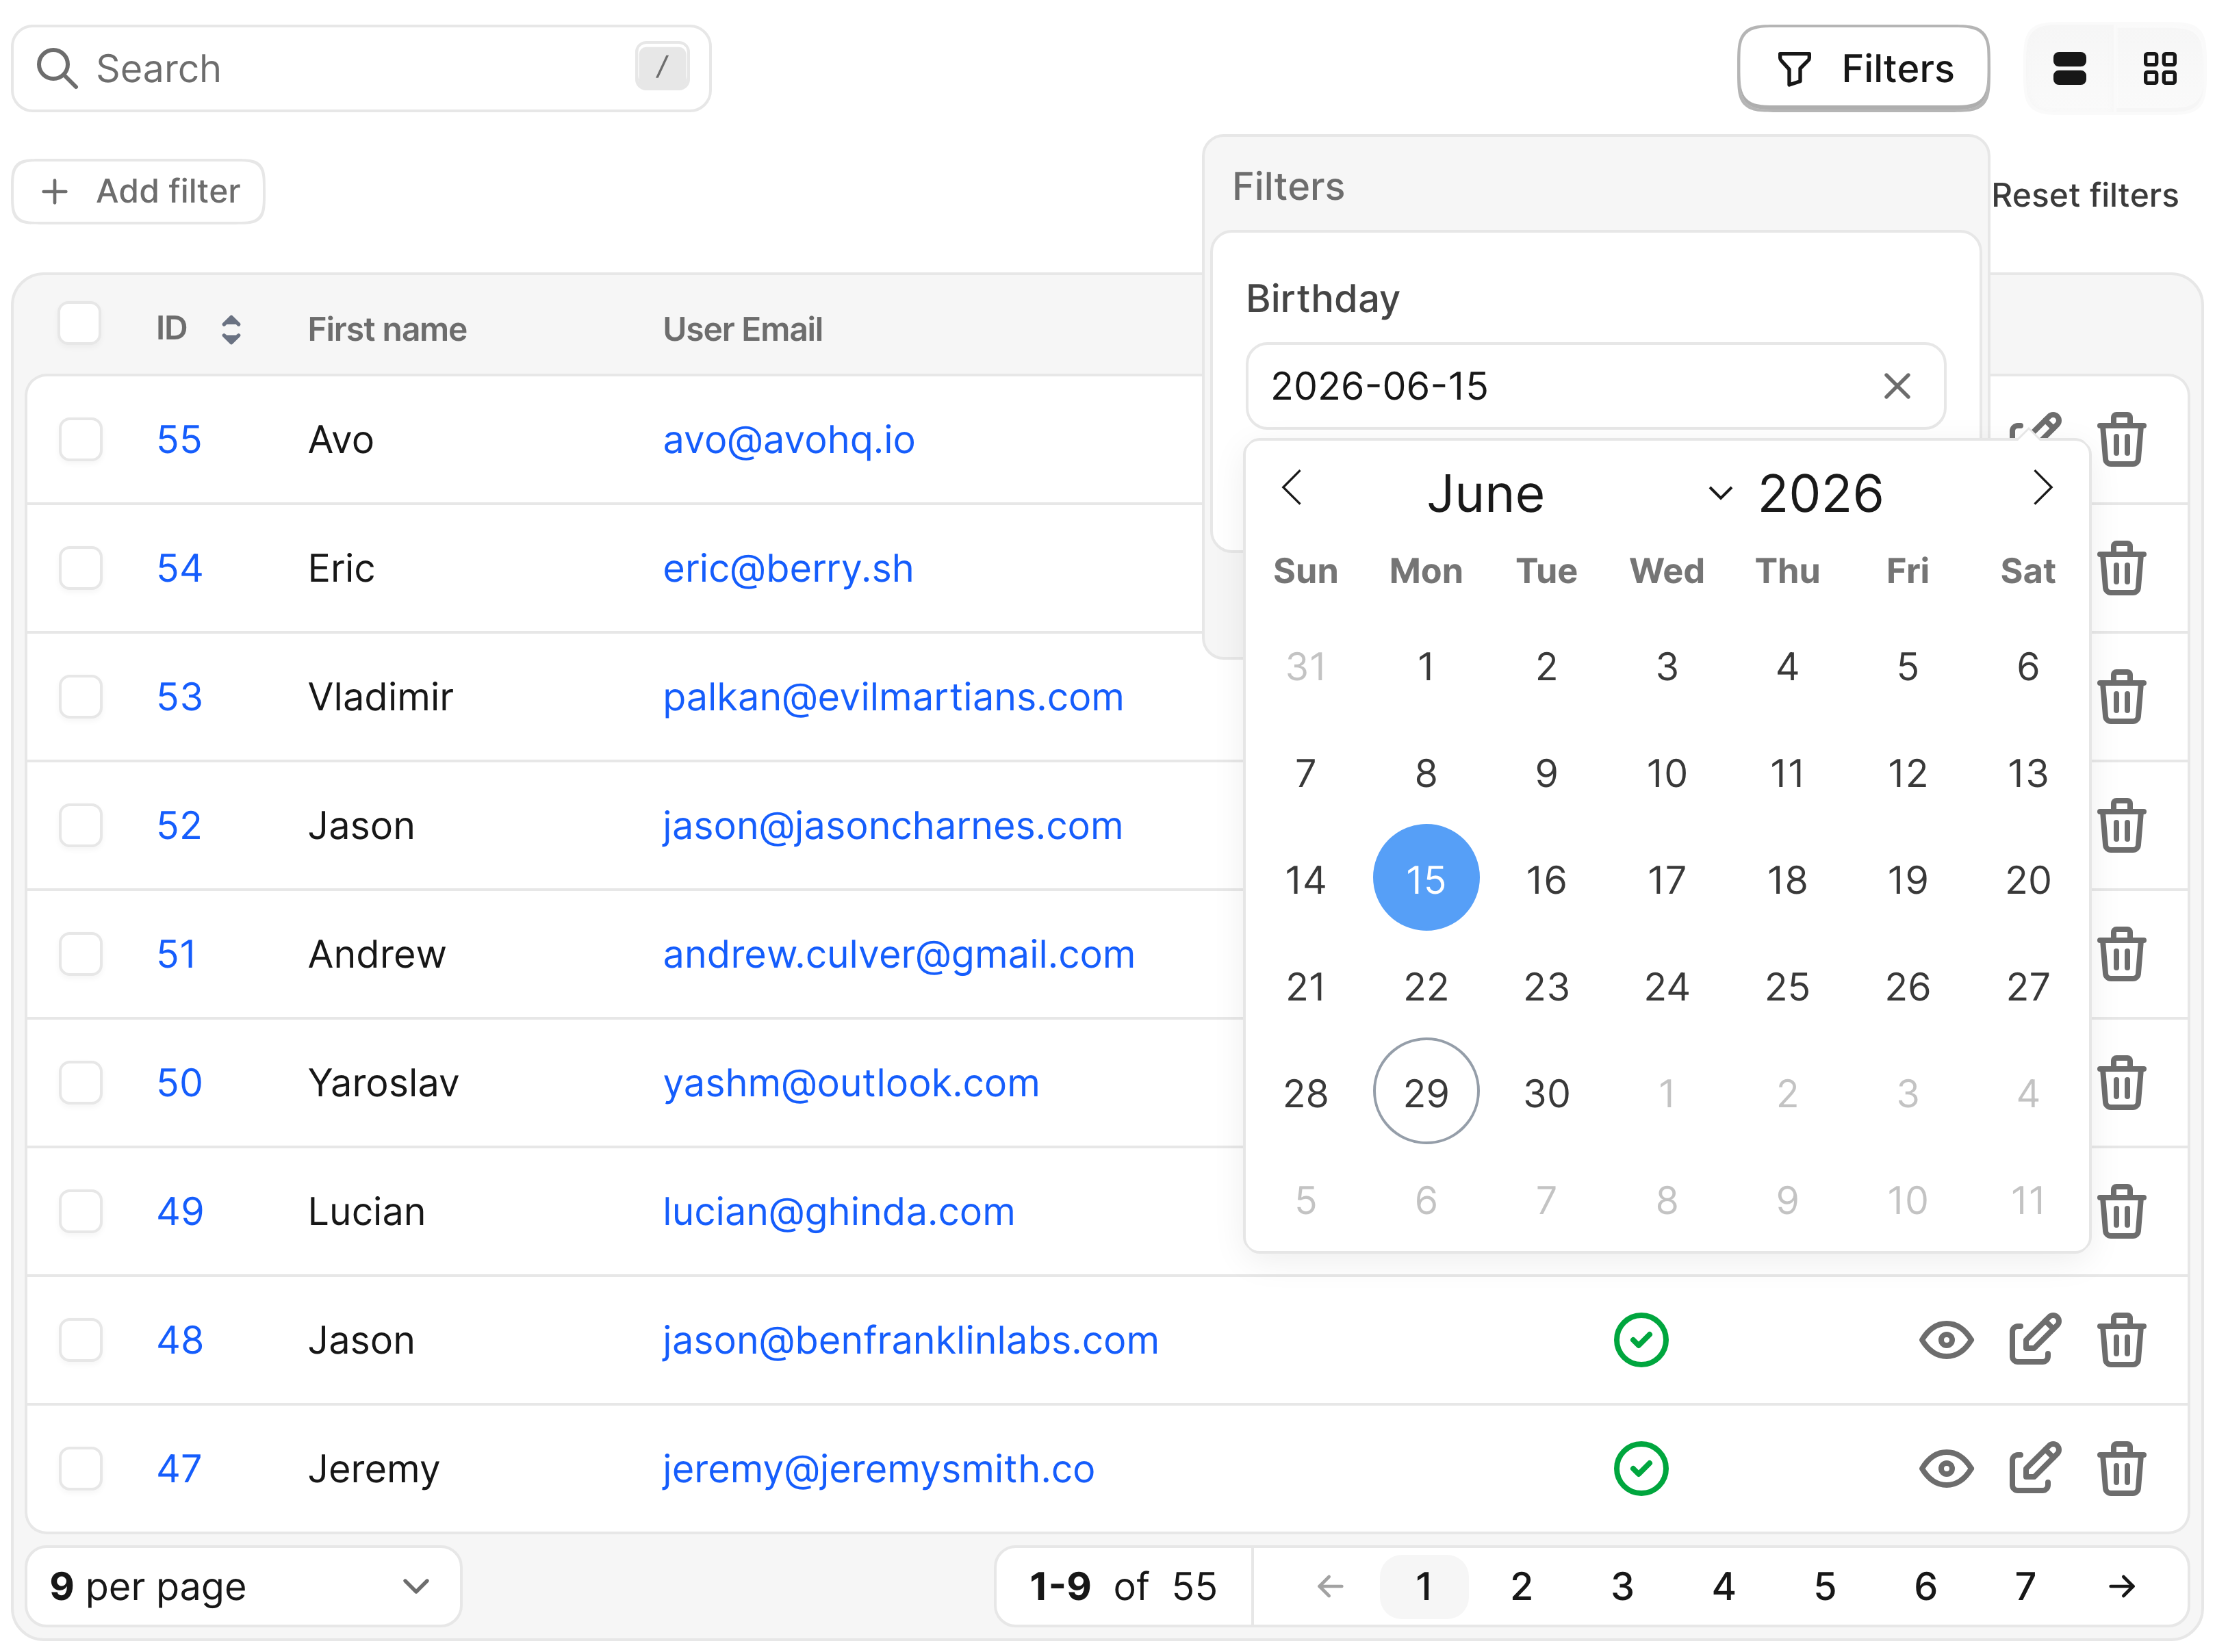Go to previous month in calendar

(1292, 488)
